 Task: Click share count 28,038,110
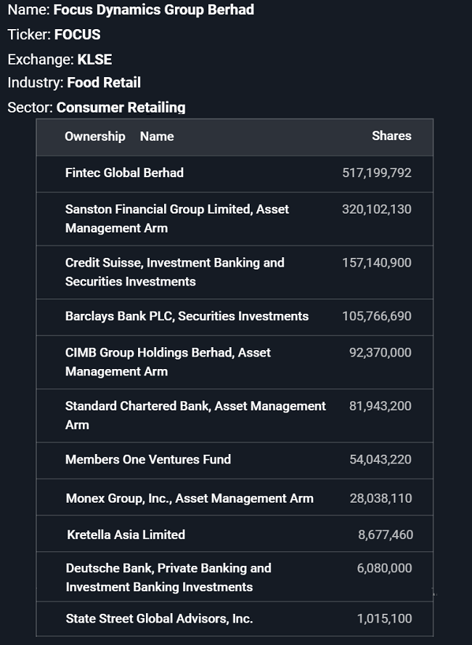tap(381, 498)
